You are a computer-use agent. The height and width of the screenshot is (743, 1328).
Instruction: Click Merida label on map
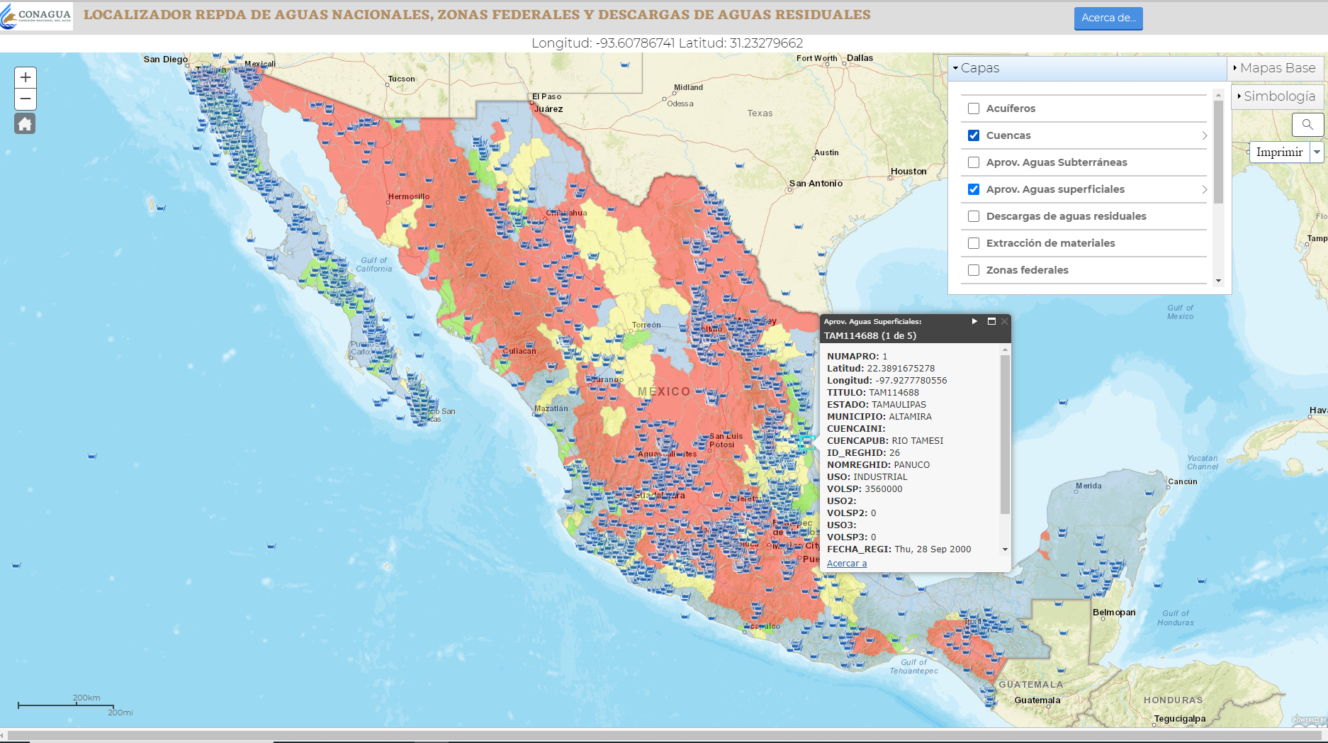click(1088, 486)
